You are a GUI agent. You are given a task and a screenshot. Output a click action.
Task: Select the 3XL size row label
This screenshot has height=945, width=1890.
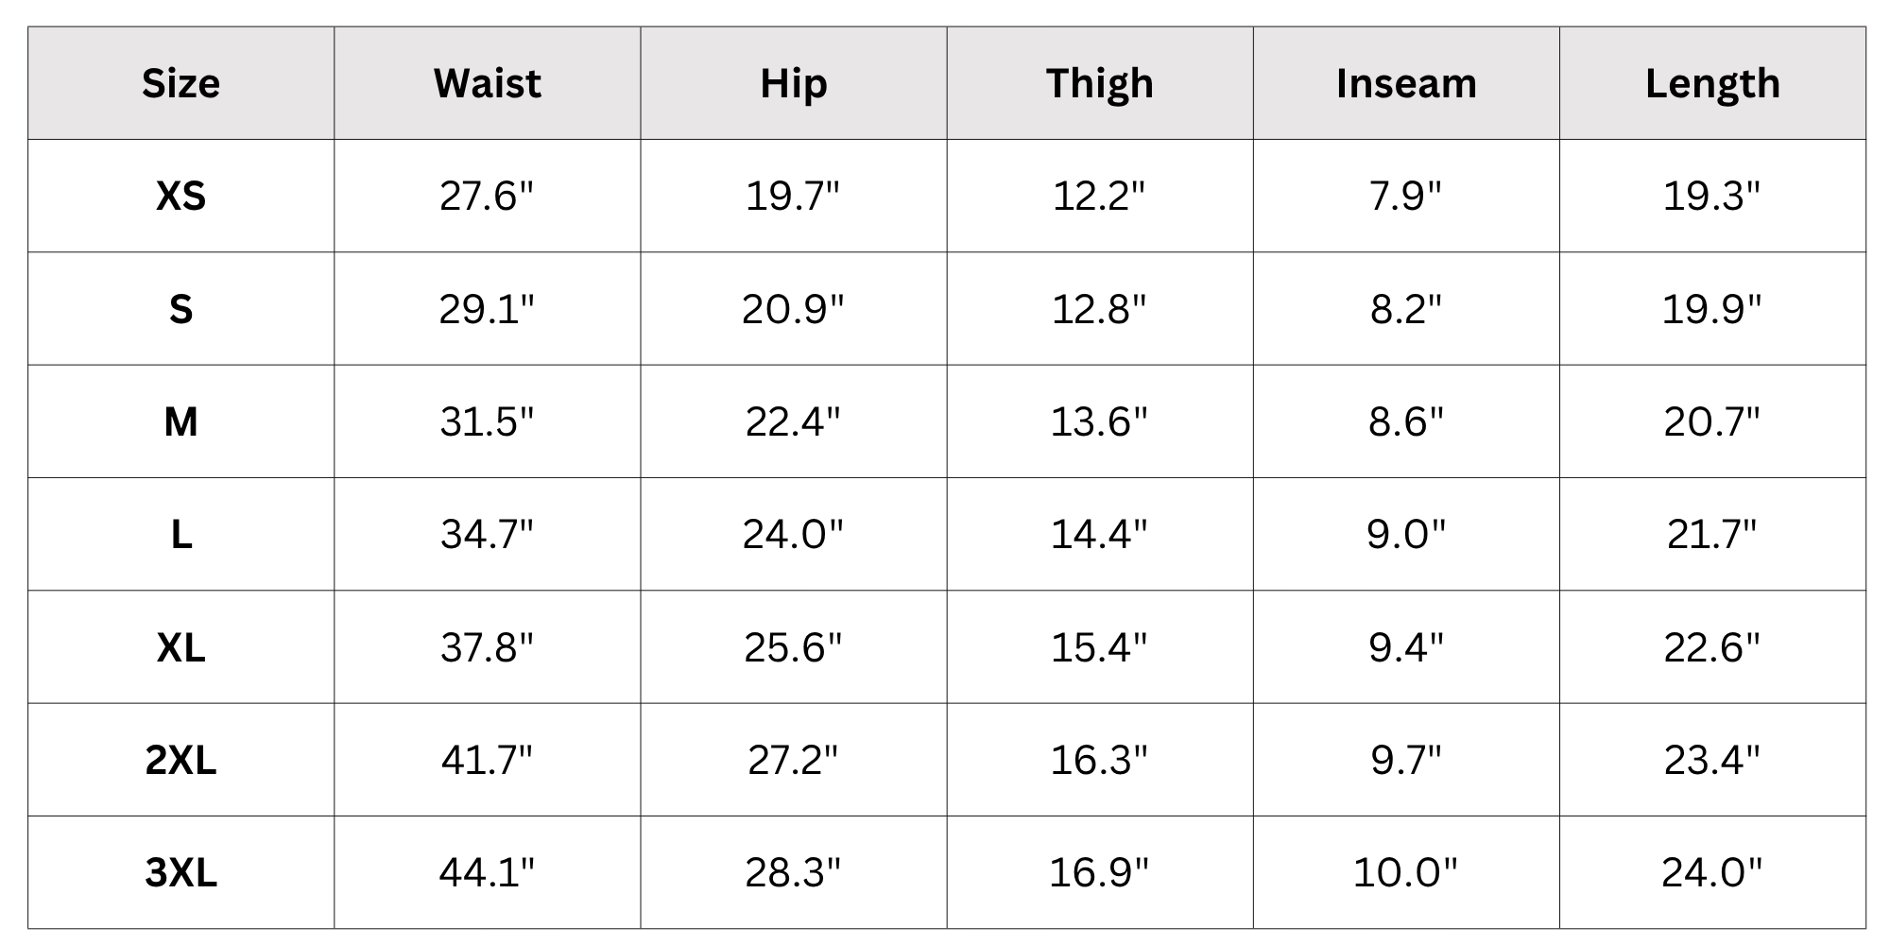pos(180,872)
